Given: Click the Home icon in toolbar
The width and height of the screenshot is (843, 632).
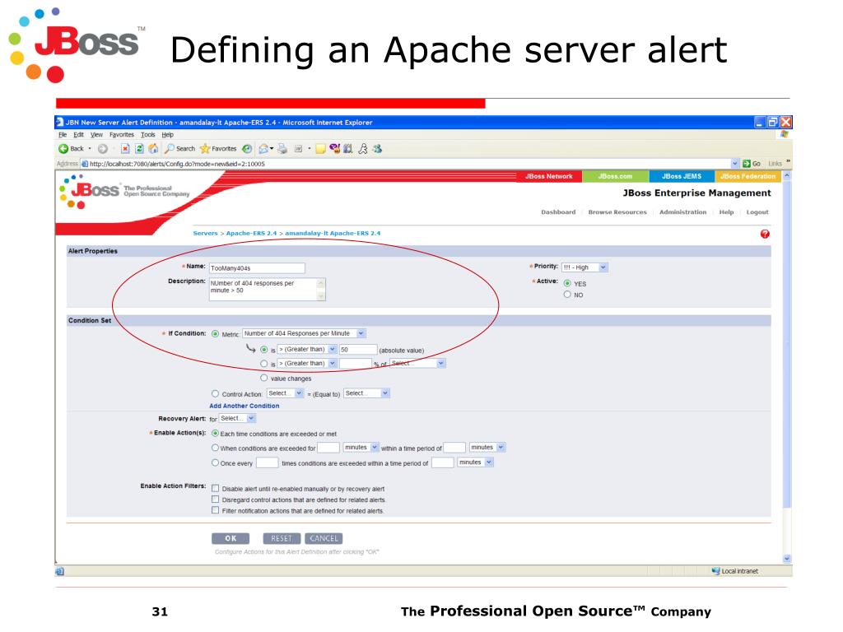Looking at the screenshot, I should click(x=153, y=149).
